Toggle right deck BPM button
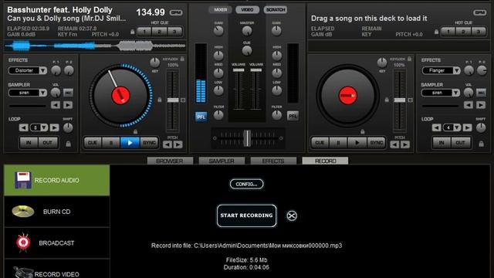494x278 pixels. 479,12
